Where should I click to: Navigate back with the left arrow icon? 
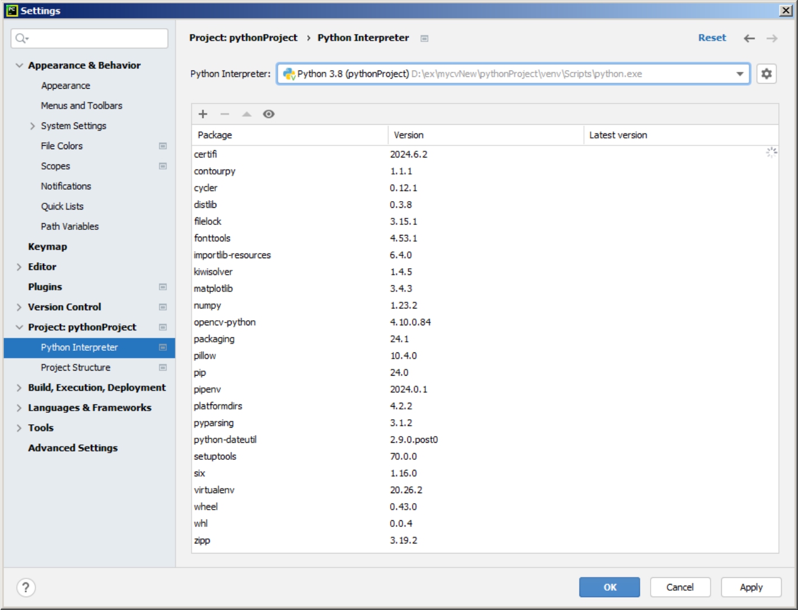749,38
